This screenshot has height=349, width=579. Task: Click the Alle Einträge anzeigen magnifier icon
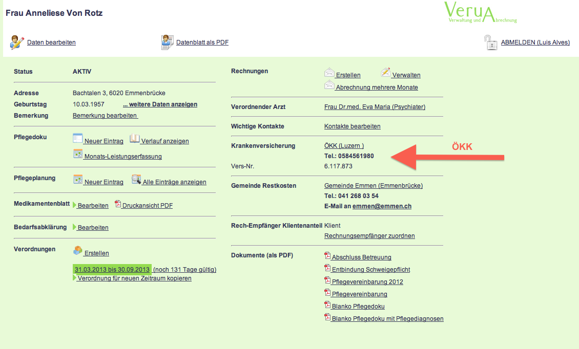coord(136,180)
